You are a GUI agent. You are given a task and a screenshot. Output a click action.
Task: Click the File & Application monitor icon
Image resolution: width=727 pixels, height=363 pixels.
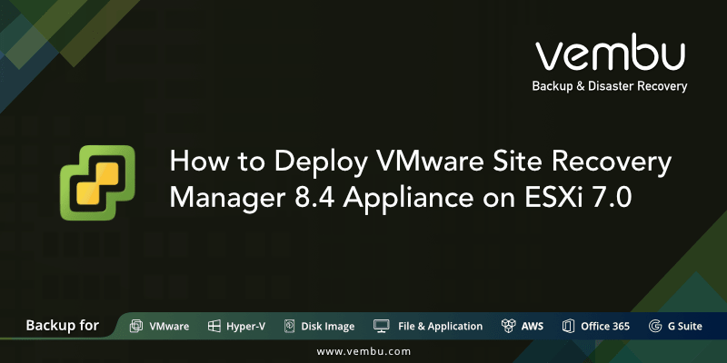(x=382, y=326)
